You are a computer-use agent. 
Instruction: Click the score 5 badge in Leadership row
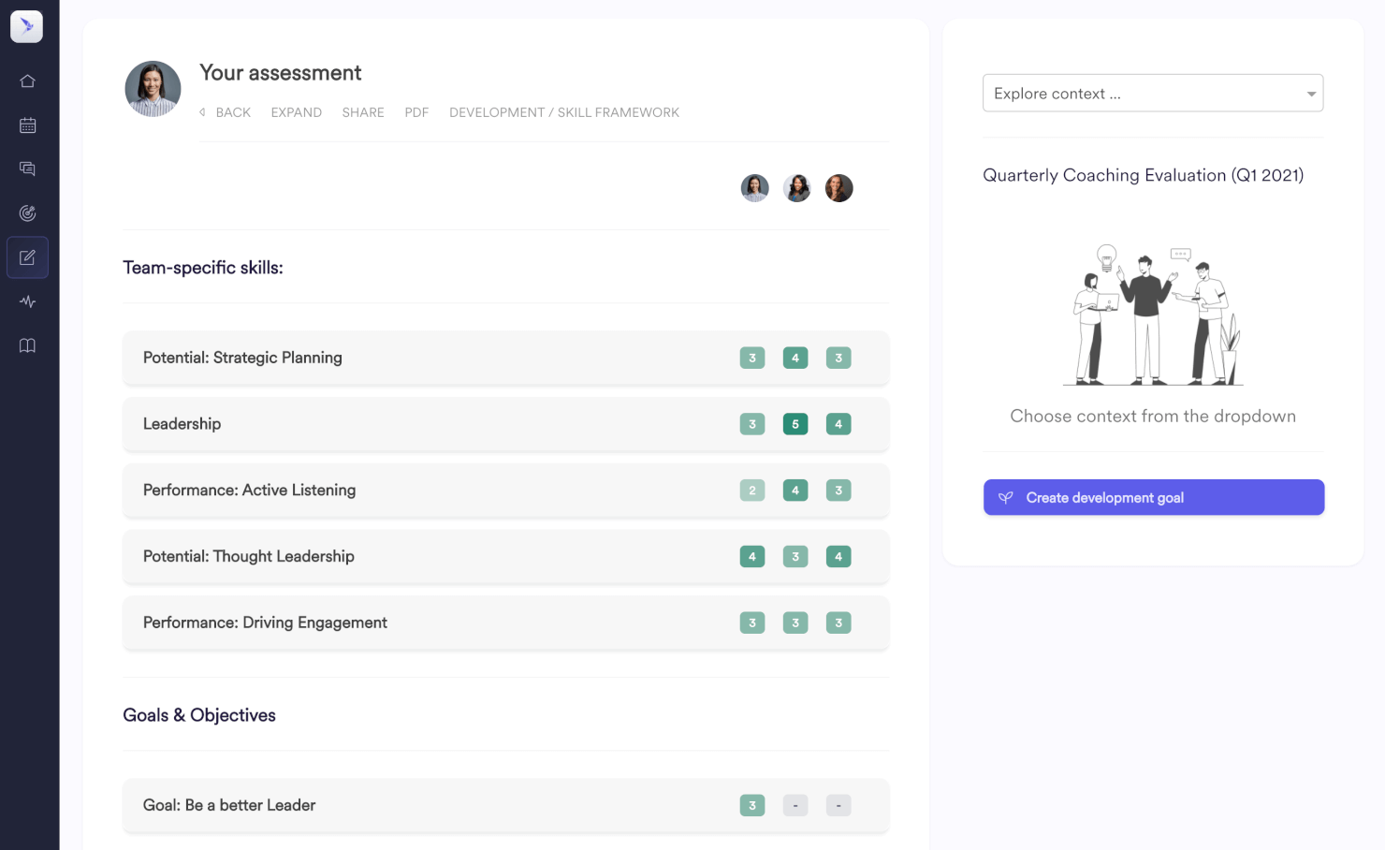point(795,424)
